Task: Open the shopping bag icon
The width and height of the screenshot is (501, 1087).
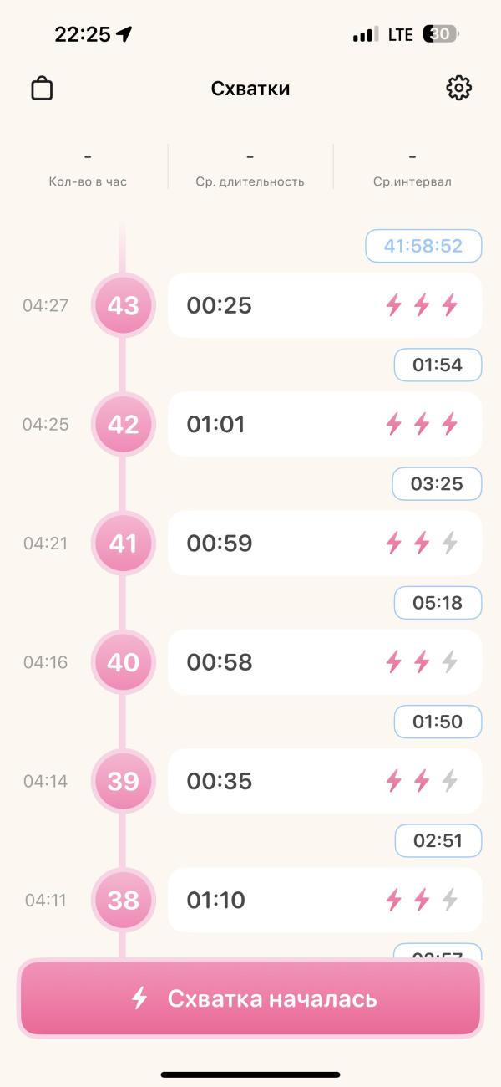Action: pyautogui.click(x=42, y=89)
